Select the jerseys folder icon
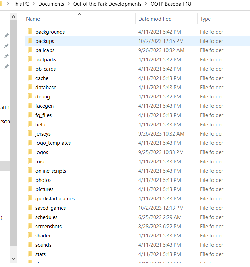Screen dimensions: 250x267 pyautogui.click(x=30, y=133)
